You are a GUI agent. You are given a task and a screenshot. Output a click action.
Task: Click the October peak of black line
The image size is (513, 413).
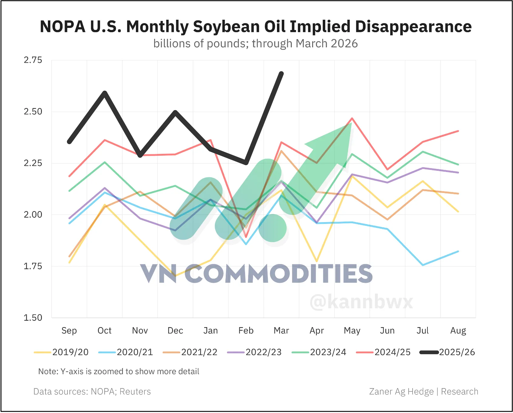click(105, 93)
